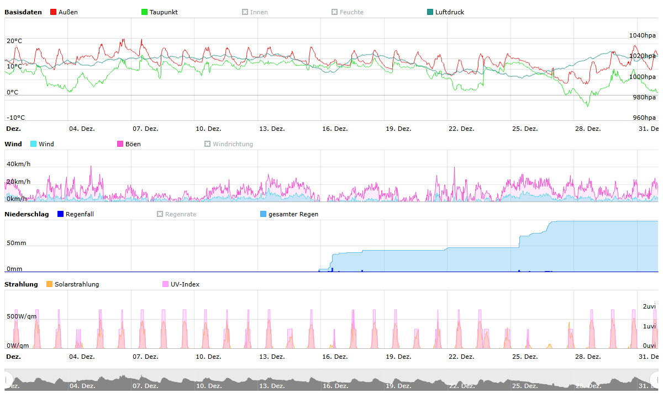Click the dark blue Regenfall legend marker
This screenshot has height=414, width=663.
(61, 214)
